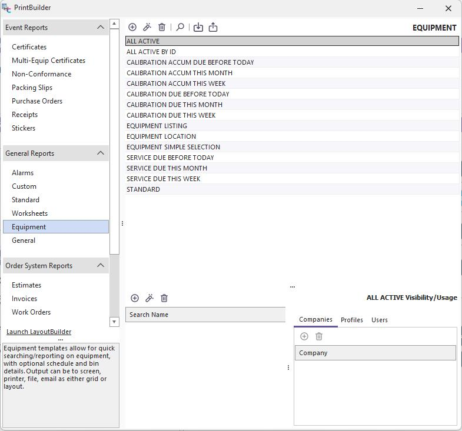Image resolution: width=462 pixels, height=431 pixels.
Task: Click the add icon above Search Name
Action: tap(135, 298)
